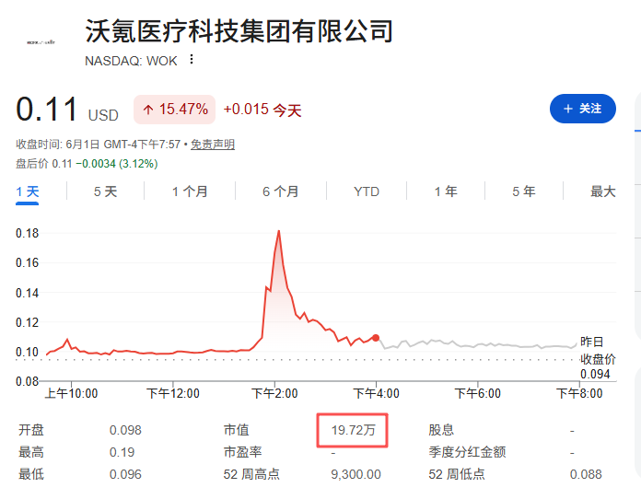Click the 收盘时间 timestamp text
The height and width of the screenshot is (499, 641).
coord(99,145)
